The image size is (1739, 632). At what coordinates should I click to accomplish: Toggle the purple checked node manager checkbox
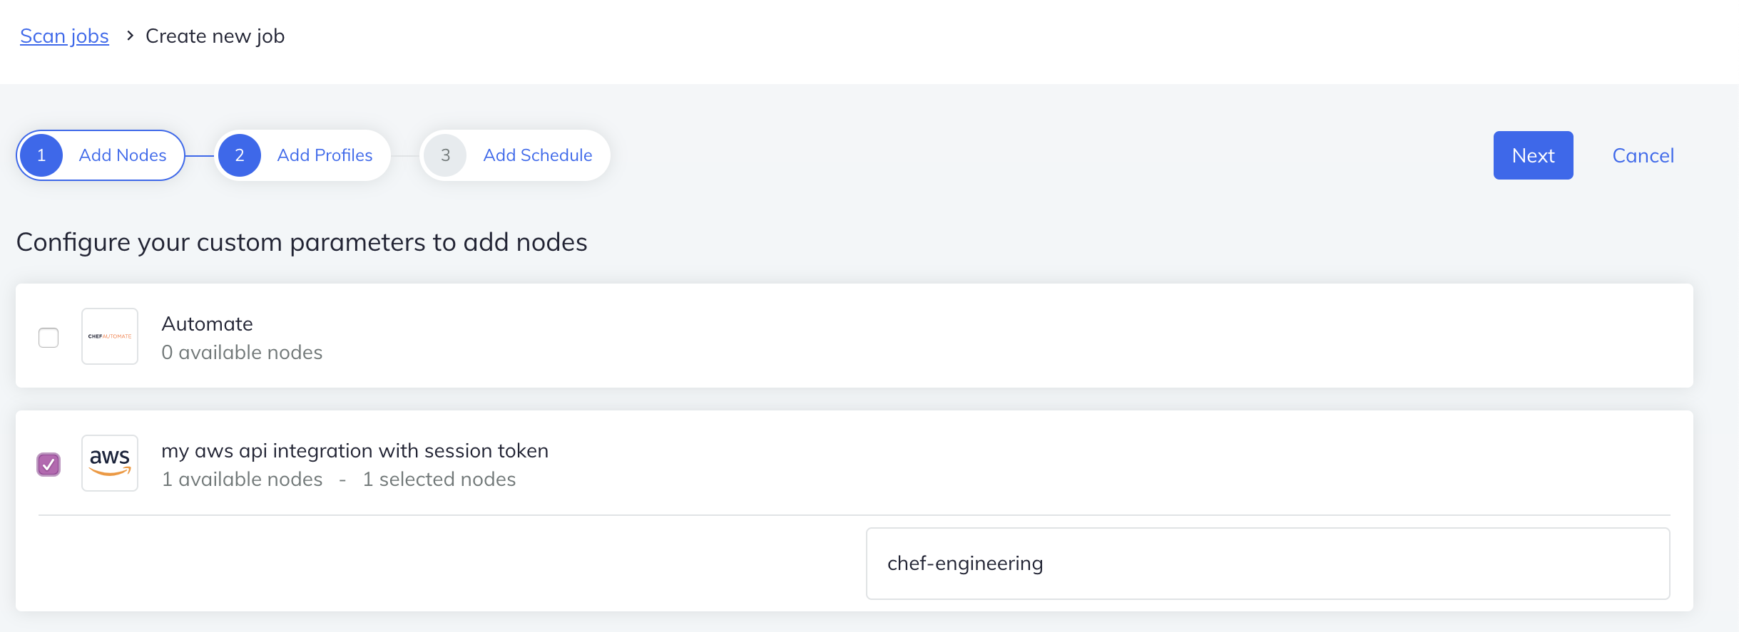tap(48, 464)
